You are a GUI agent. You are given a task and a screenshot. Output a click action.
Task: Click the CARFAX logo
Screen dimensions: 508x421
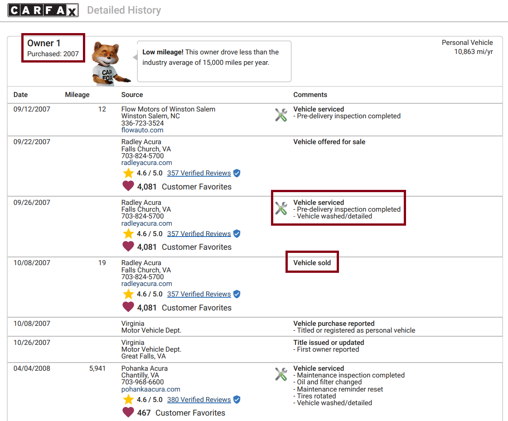click(43, 10)
